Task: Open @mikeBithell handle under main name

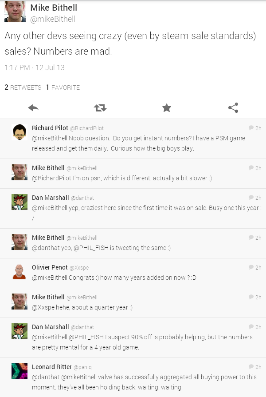Action: point(53,19)
